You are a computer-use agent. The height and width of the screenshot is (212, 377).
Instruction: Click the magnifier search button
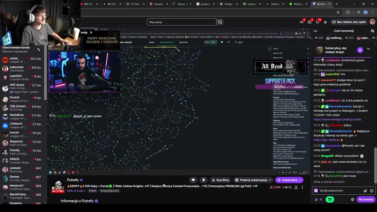[x=220, y=22]
